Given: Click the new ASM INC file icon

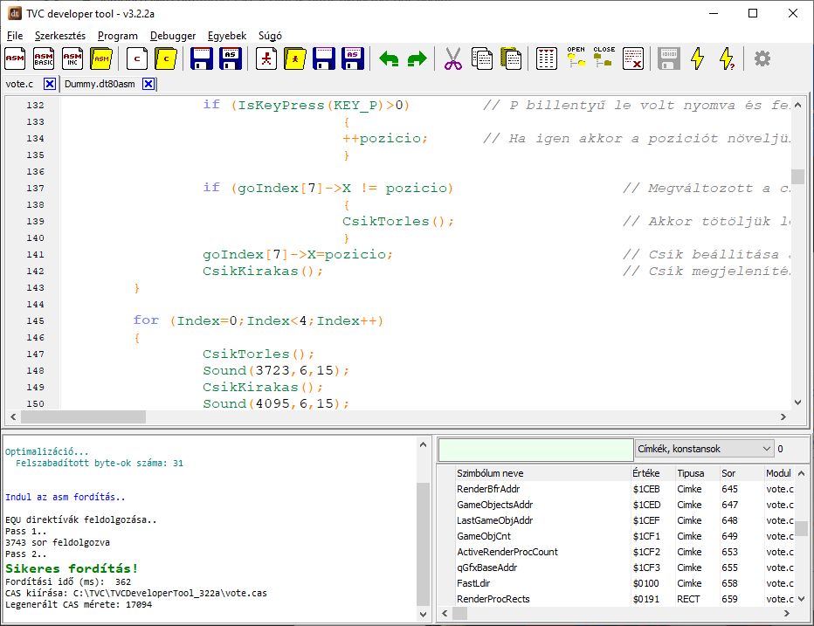Looking at the screenshot, I should [72, 58].
